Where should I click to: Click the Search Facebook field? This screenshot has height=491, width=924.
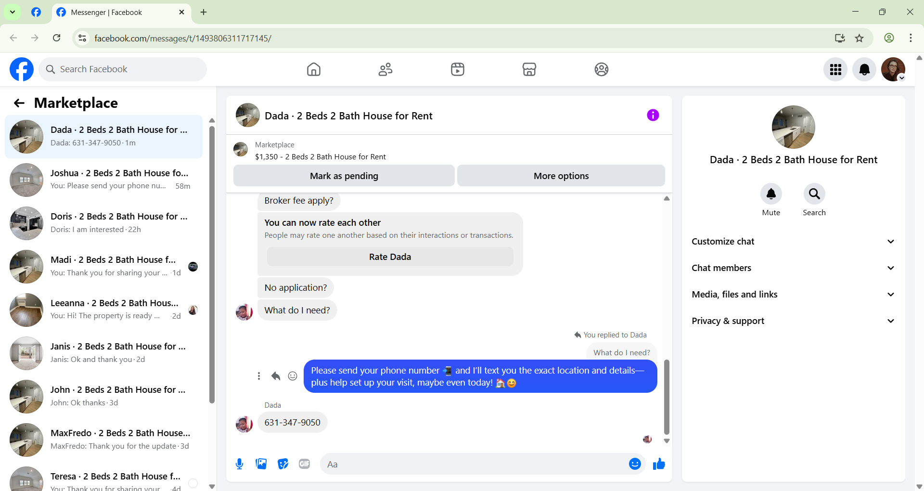123,69
